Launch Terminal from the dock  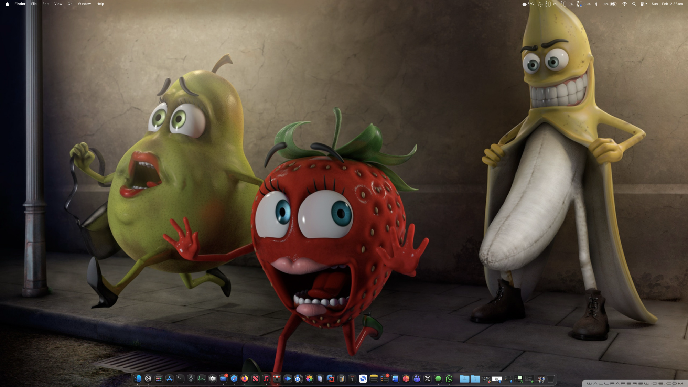pos(180,379)
